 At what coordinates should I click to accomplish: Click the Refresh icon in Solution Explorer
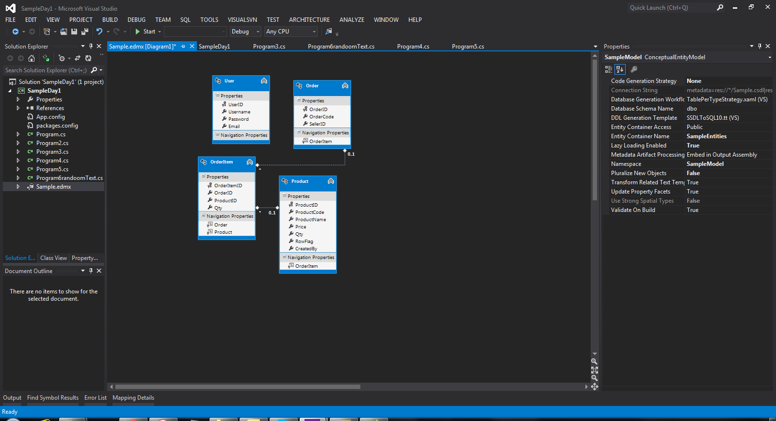pos(88,58)
